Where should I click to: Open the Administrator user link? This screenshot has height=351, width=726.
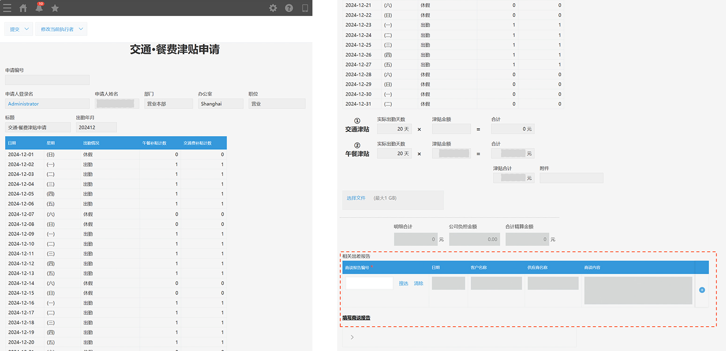click(23, 104)
